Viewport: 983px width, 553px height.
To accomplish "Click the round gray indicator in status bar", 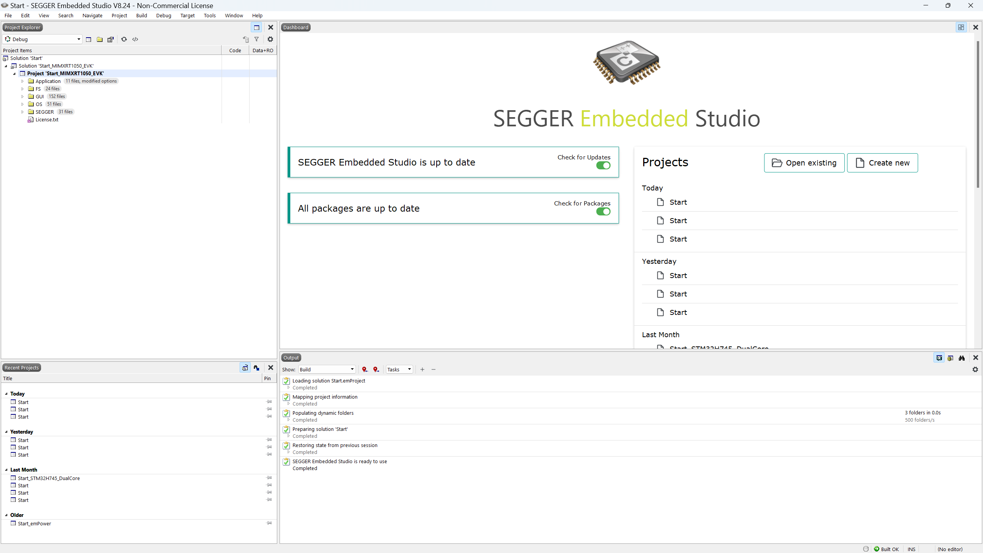I will 866,549.
